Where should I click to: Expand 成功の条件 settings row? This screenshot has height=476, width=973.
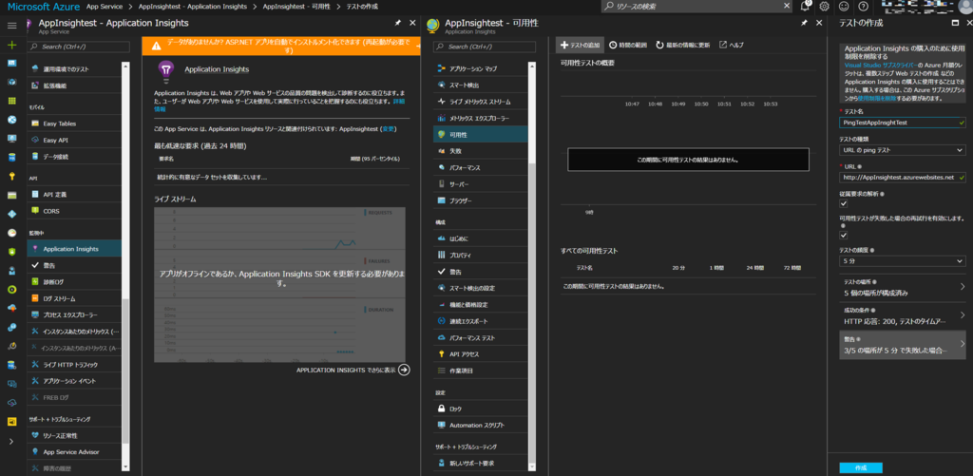coord(903,315)
